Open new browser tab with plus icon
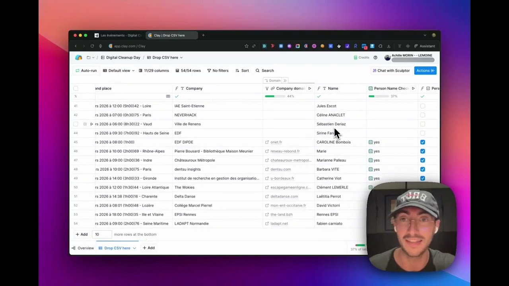This screenshot has width=509, height=286. [x=203, y=35]
